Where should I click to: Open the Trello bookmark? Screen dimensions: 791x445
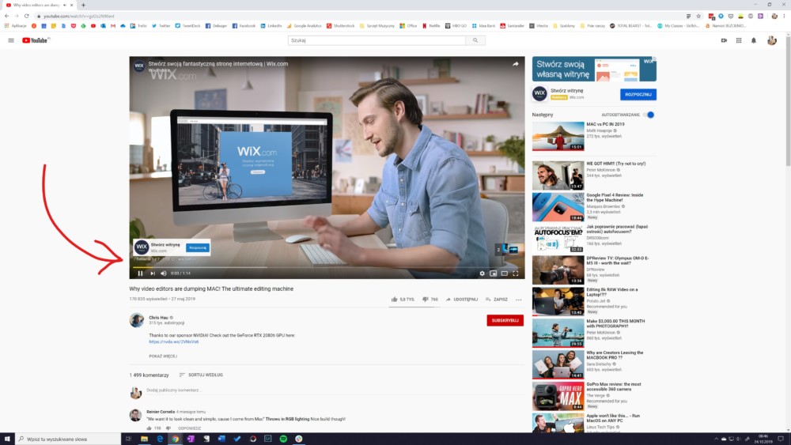pyautogui.click(x=138, y=26)
